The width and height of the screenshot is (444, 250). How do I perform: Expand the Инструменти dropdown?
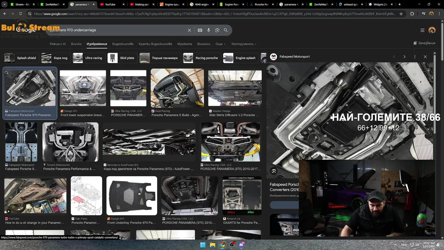coord(244,44)
